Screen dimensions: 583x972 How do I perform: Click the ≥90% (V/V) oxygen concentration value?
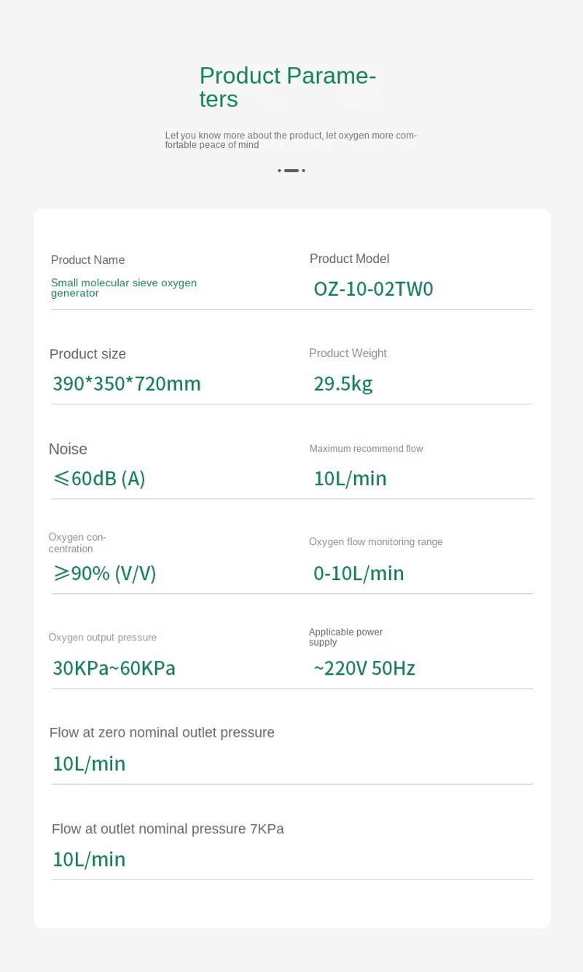pyautogui.click(x=105, y=573)
